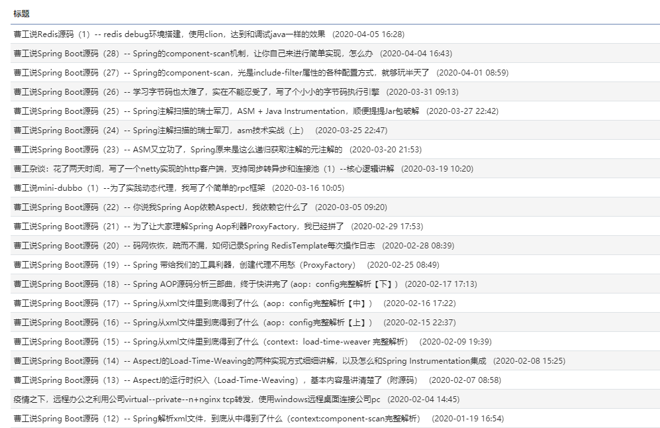Open Spring Boot源码（12）context:component-scan完整解析 article
Screen dimensions: 660x428
(216, 419)
